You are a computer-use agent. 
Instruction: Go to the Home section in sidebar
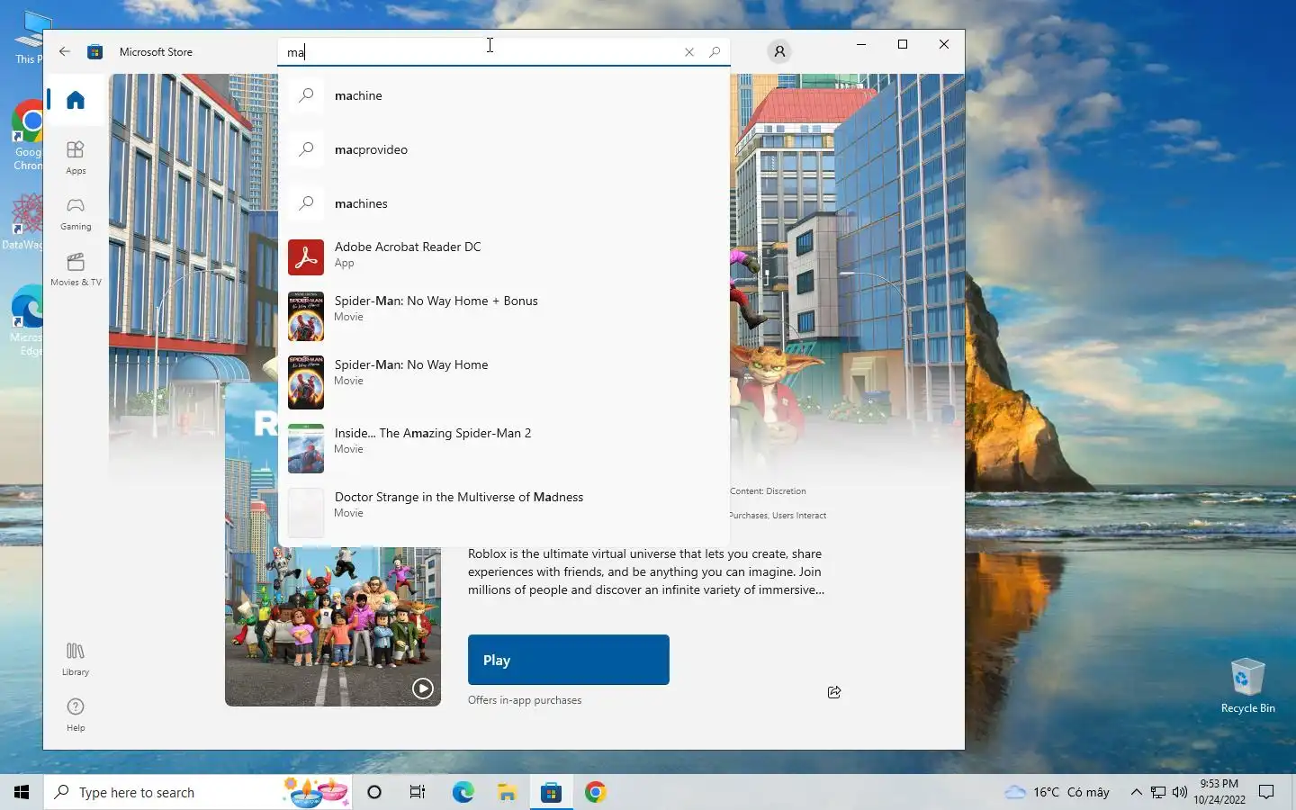coord(76,100)
